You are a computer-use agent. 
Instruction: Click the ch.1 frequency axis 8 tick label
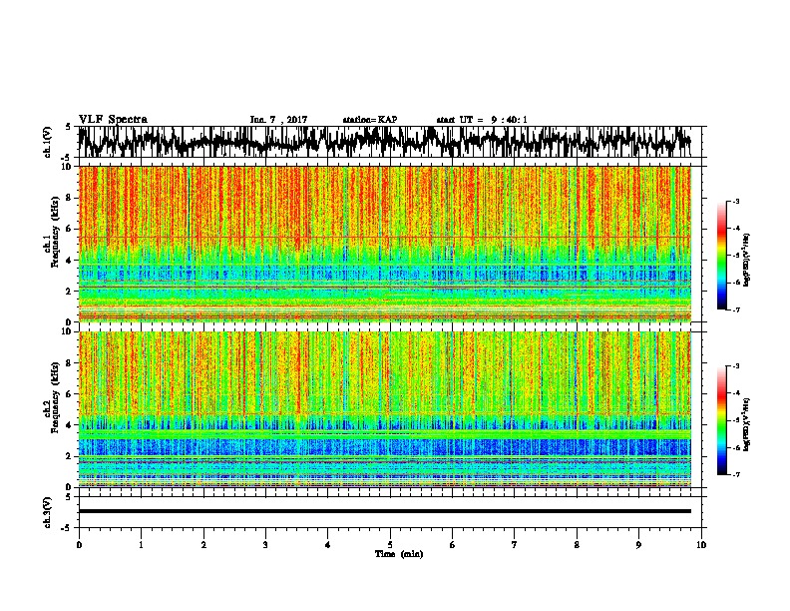coord(70,198)
